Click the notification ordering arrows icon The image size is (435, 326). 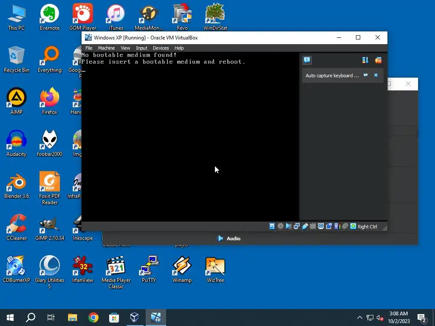coord(365,60)
